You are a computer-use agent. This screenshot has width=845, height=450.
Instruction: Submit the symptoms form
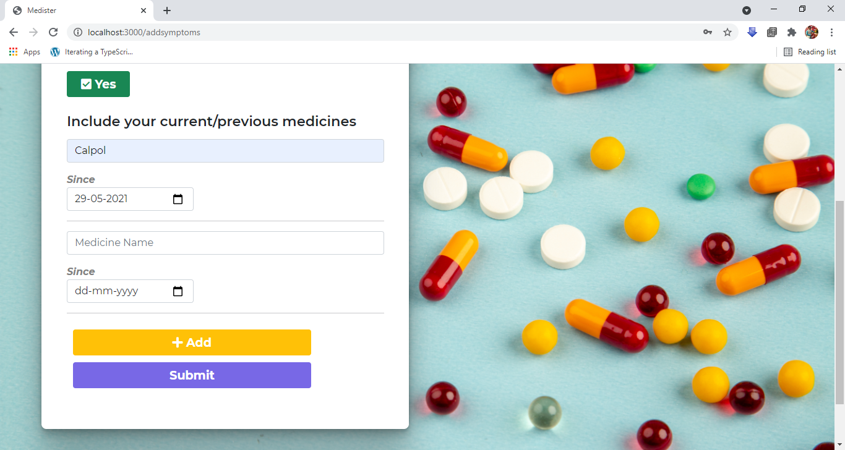pos(192,375)
